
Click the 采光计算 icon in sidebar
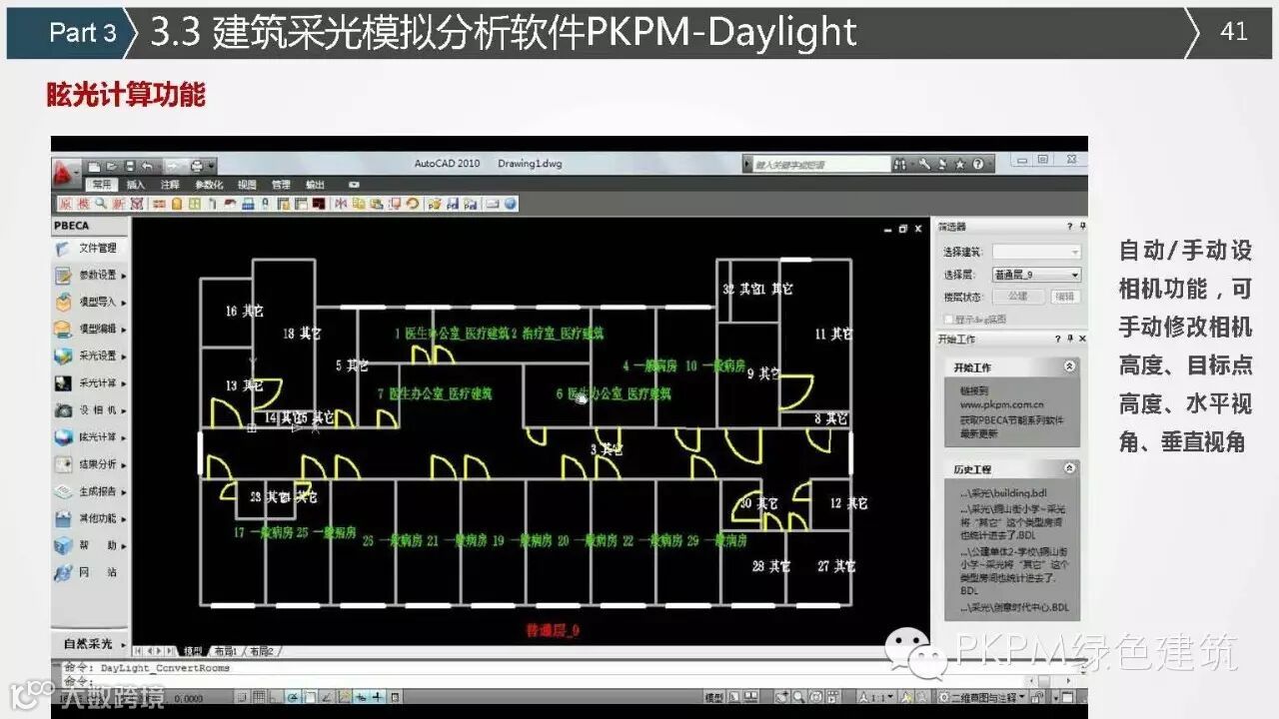pos(63,382)
